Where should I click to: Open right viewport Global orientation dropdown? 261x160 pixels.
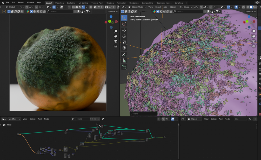(x=186, y=7)
